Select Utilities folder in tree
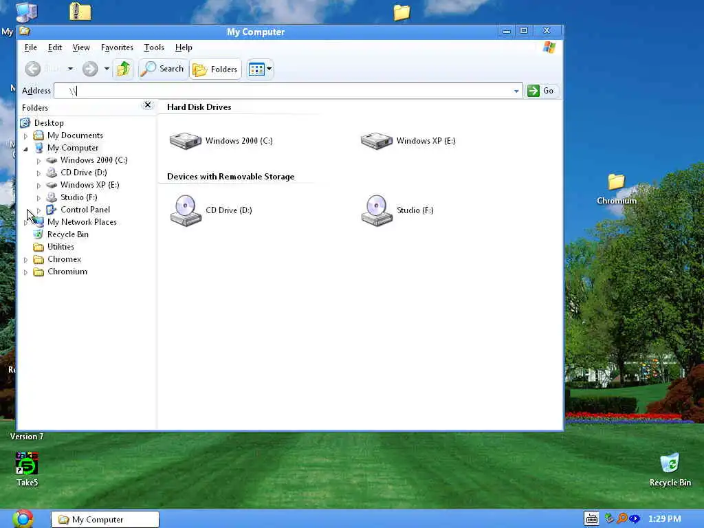Image resolution: width=704 pixels, height=528 pixels. coord(60,247)
